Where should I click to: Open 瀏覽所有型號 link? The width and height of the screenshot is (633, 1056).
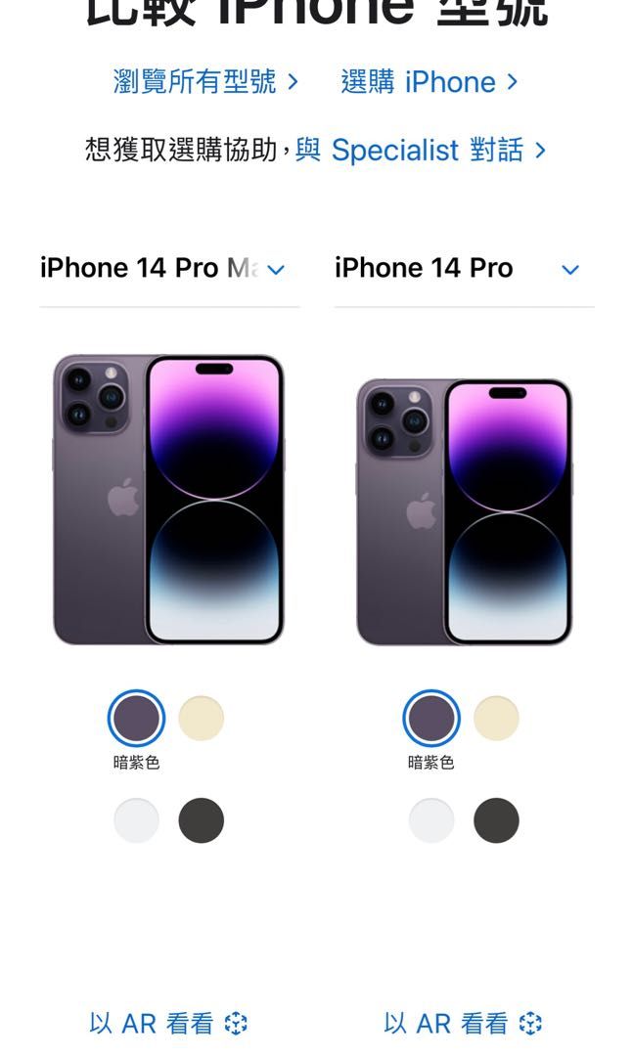204,81
